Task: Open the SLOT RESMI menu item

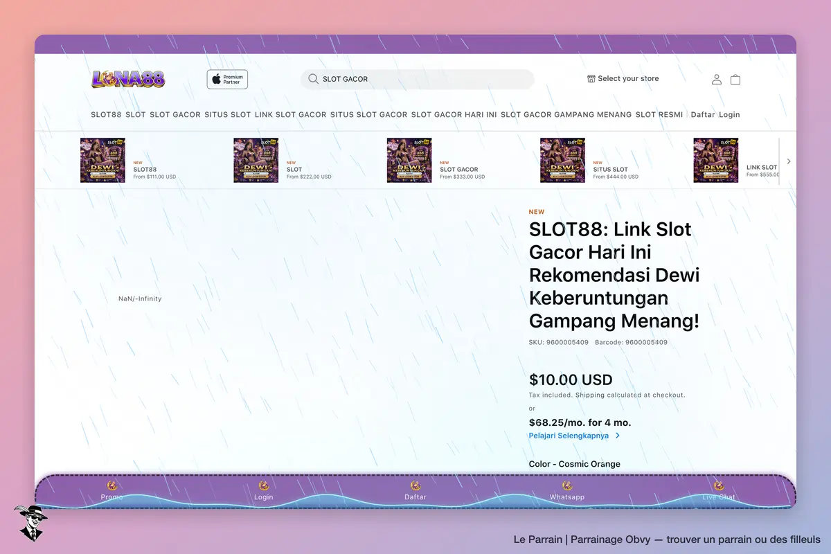Action: 659,115
